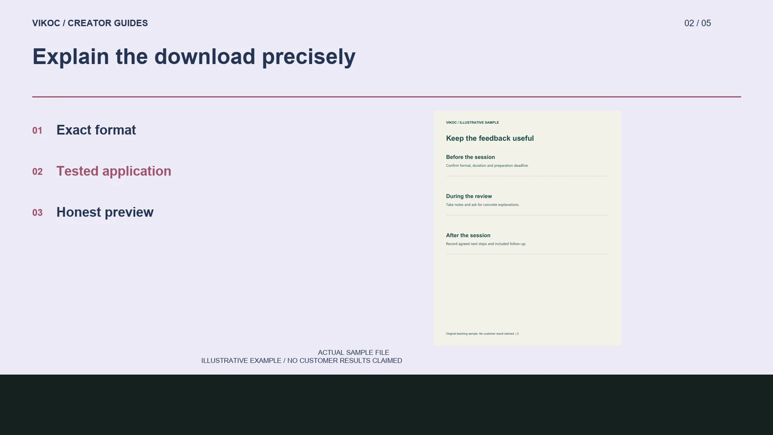Viewport: 773px width, 435px height.
Task: Click 'Confirm format, duration and preparation deadline.' line
Action: 487,166
